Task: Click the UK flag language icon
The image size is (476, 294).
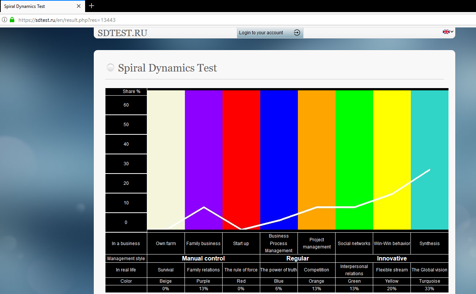Action: point(446,32)
